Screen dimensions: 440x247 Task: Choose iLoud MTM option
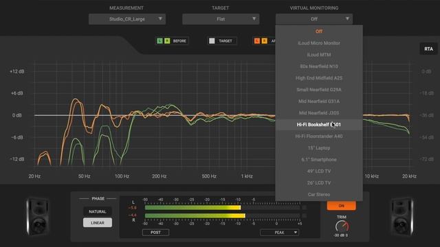319,55
